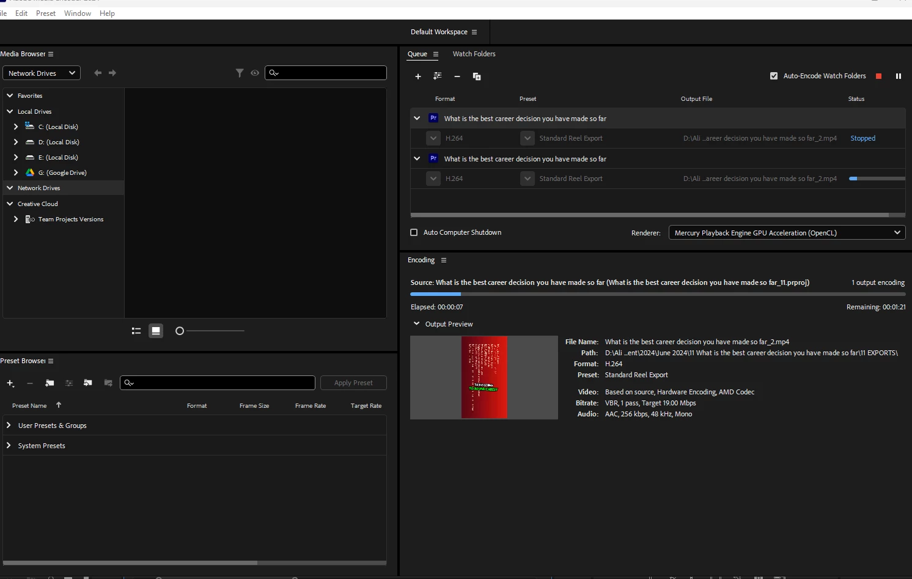The image size is (912, 579).
Task: Select the Queue tab
Action: (417, 54)
